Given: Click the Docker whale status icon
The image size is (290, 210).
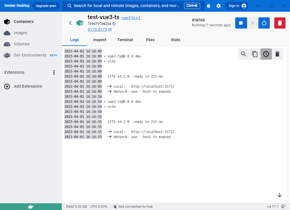Looking at the screenshot, I should click(31, 207).
